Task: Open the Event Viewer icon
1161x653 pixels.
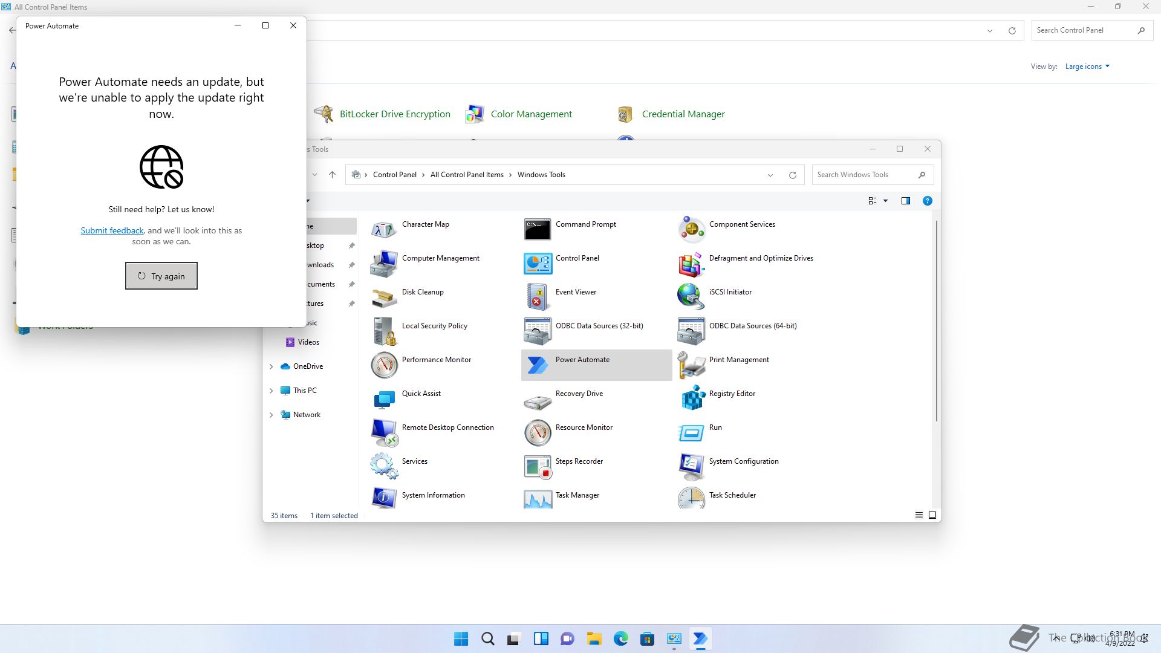Action: [x=538, y=297]
